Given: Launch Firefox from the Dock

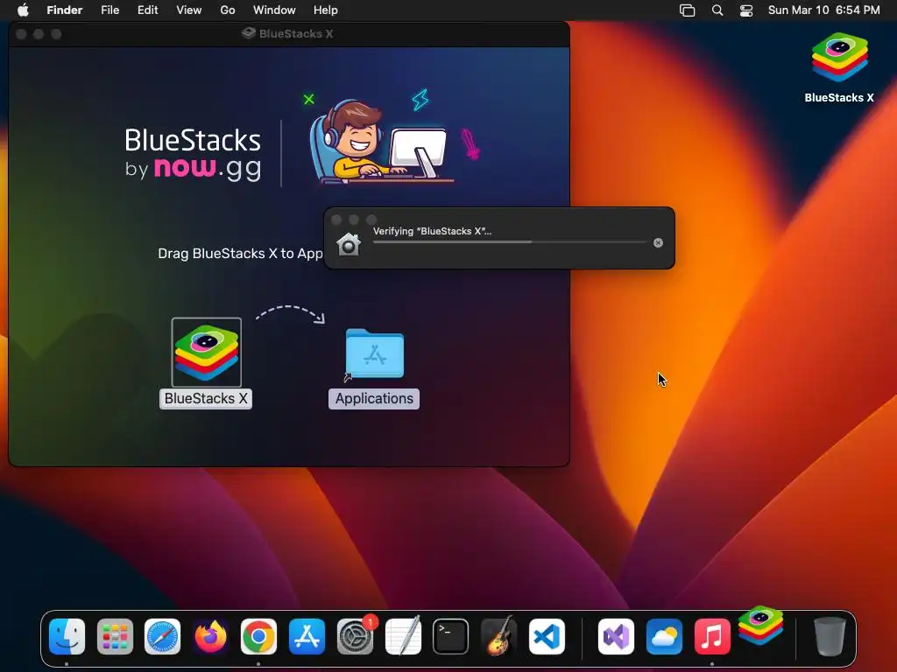Looking at the screenshot, I should [x=210, y=637].
